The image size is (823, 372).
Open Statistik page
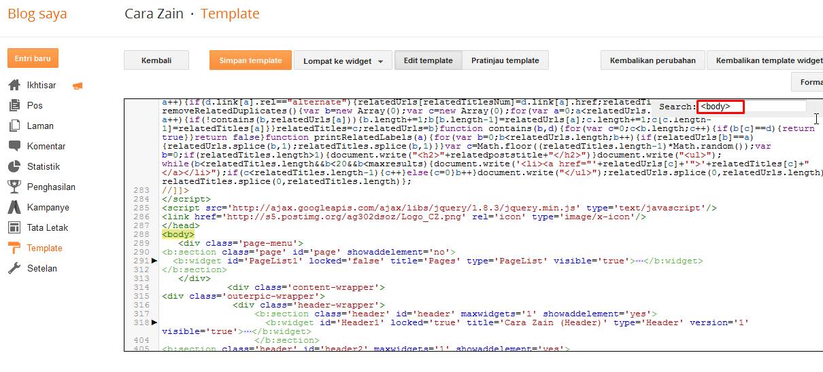(44, 167)
